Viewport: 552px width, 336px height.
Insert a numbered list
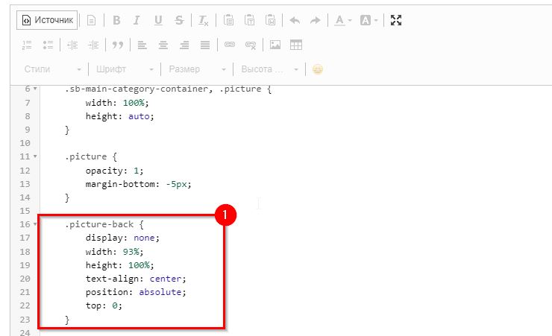coord(28,45)
